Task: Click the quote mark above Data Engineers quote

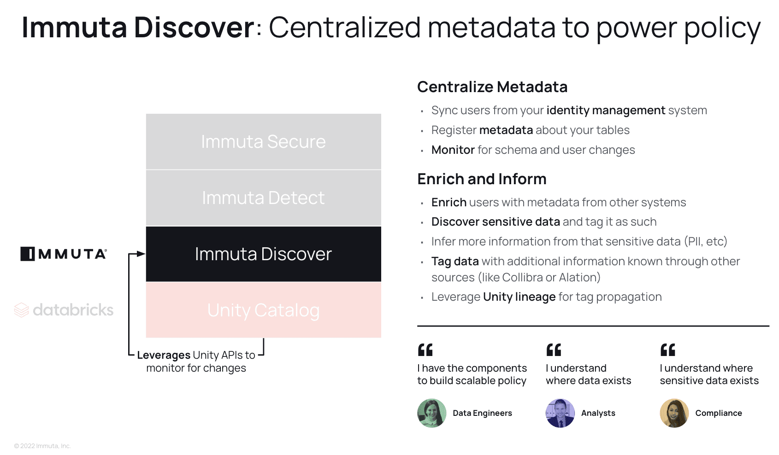Action: click(425, 350)
